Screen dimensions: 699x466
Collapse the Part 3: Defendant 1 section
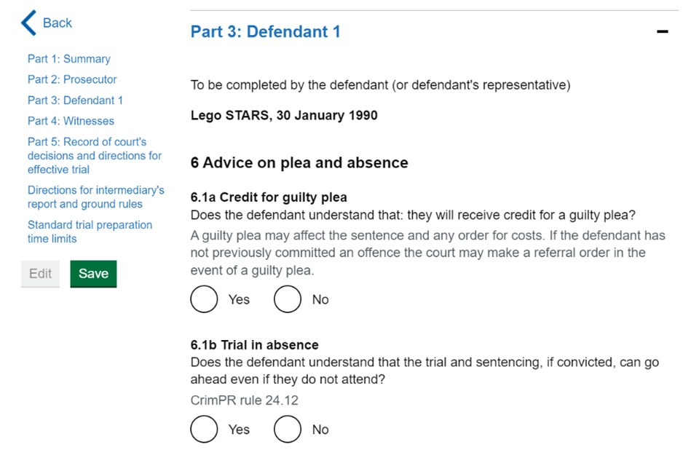(662, 31)
